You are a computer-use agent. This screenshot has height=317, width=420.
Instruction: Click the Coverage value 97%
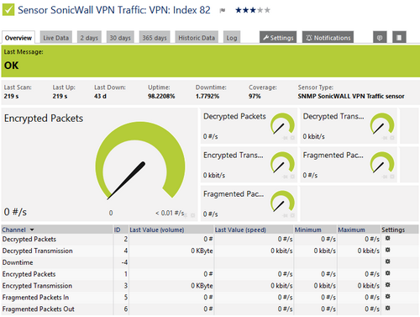(x=255, y=96)
